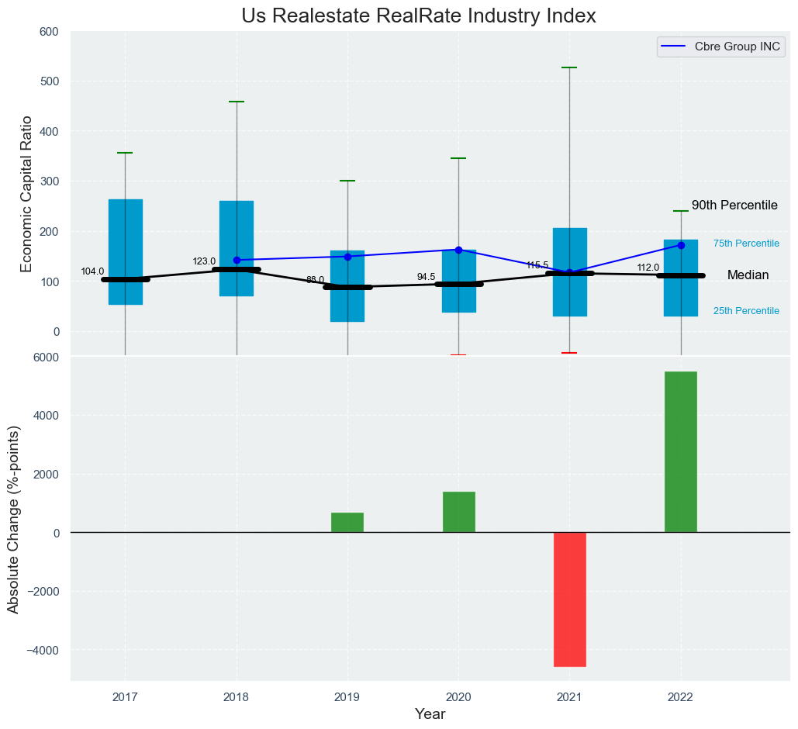This screenshot has width=798, height=729.
Task: Select the small green 2019 change bar
Action: point(347,522)
